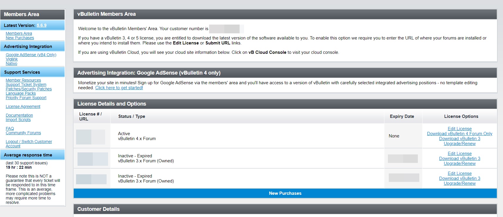Click the redacted customer number field
The width and height of the screenshot is (503, 217).
pyautogui.click(x=226, y=29)
